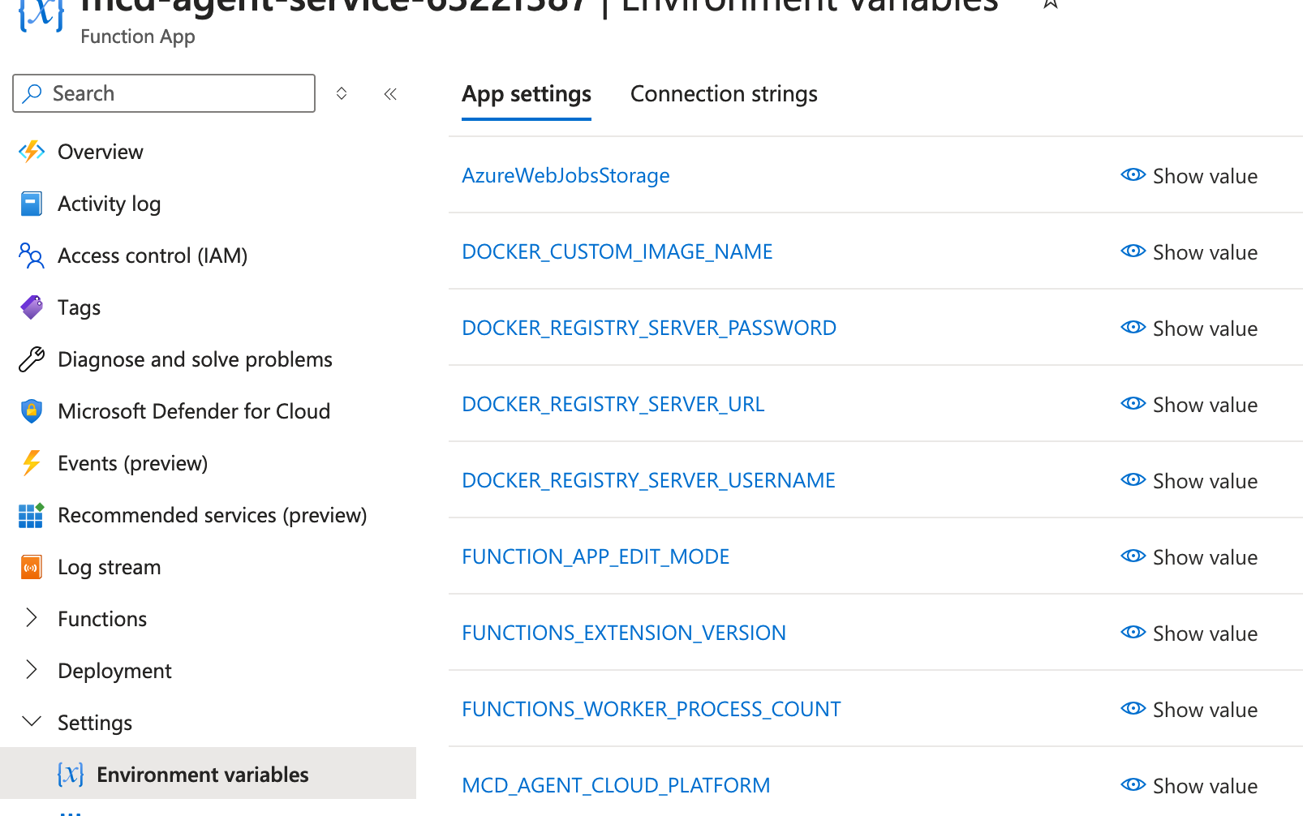
Task: Collapse the sidebar with double chevron
Action: point(390,94)
